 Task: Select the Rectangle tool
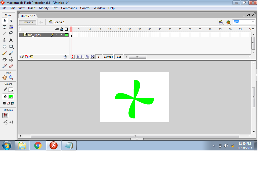pyautogui.click(x=11, y=47)
